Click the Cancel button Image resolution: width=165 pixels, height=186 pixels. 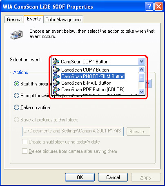pos(113,177)
